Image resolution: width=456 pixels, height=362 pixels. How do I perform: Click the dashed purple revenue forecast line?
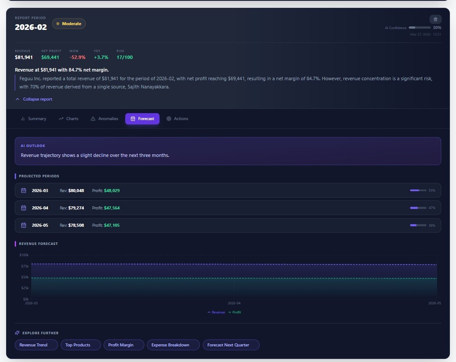[x=234, y=264]
